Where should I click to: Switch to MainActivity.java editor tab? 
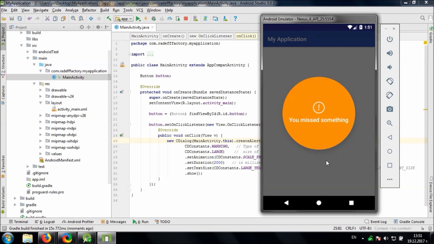[x=134, y=27]
